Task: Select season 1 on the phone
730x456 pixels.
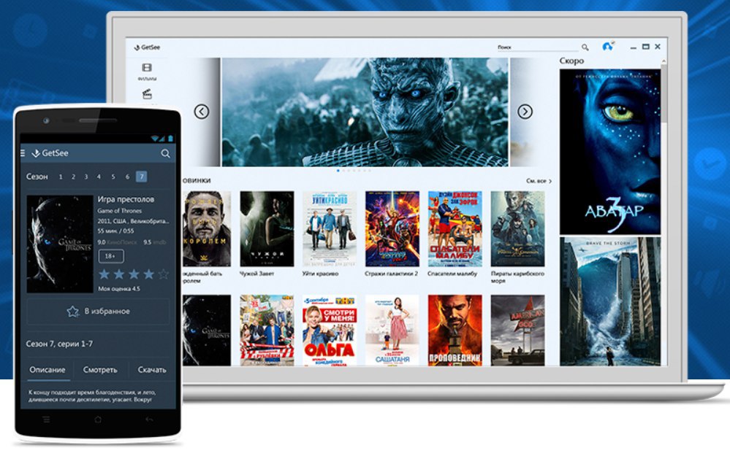Action: pyautogui.click(x=61, y=177)
